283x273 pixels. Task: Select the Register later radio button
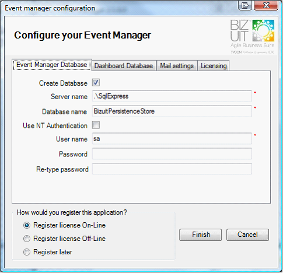[x=27, y=252]
